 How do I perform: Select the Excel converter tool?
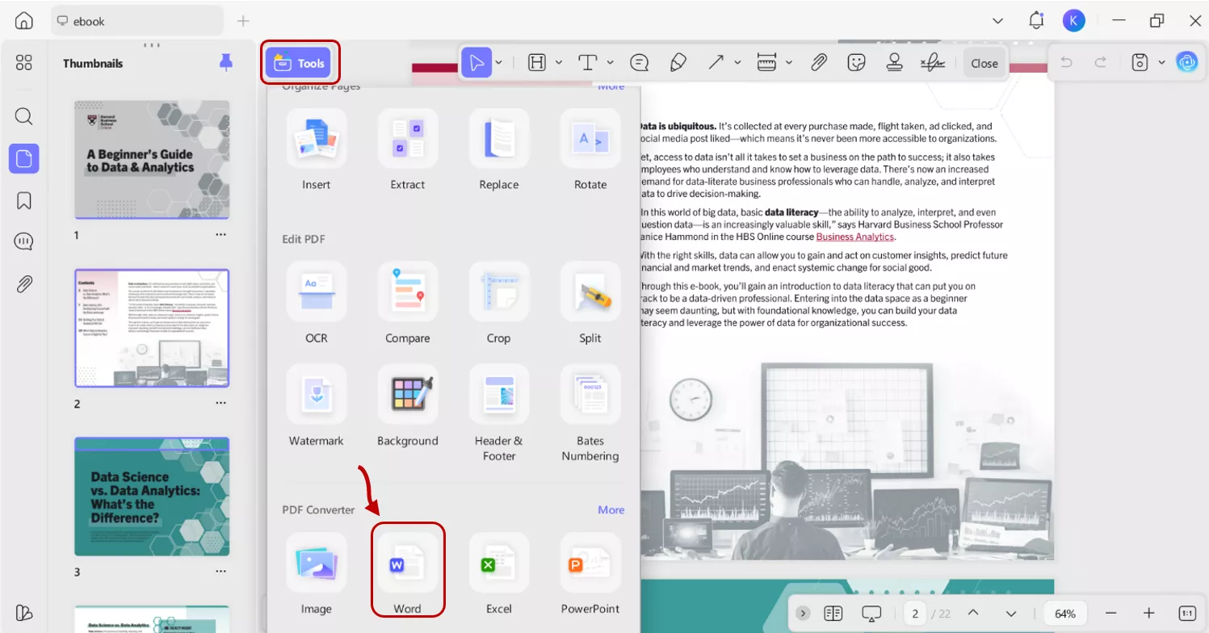pos(498,563)
